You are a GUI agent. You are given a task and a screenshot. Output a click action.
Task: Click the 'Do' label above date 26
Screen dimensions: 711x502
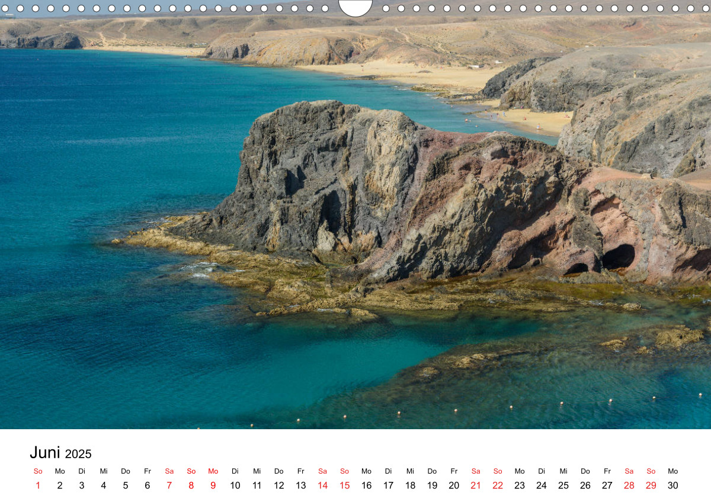click(x=585, y=471)
